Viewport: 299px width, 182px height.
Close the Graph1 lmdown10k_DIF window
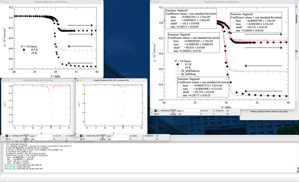77,80
